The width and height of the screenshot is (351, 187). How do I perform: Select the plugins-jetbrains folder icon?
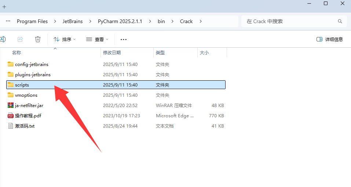point(11,74)
